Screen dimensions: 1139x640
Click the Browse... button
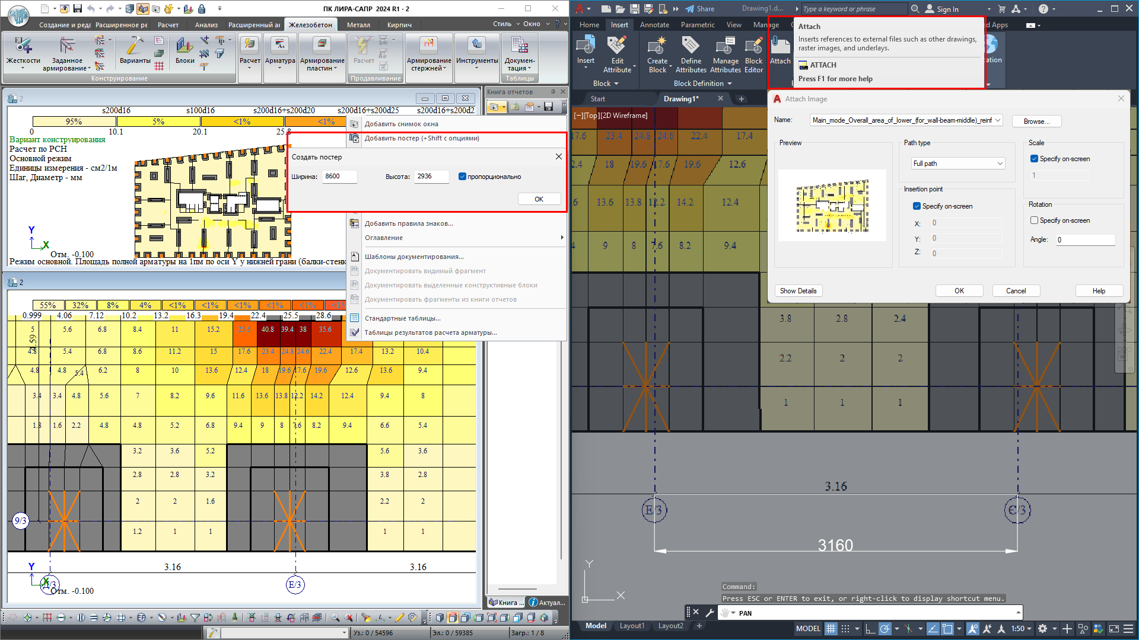[1036, 121]
